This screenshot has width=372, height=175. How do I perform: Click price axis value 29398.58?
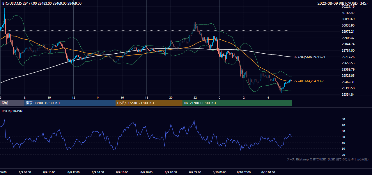[348, 88]
